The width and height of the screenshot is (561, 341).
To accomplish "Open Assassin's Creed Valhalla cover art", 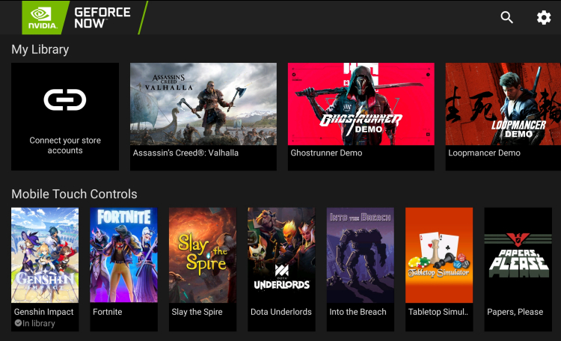I will click(x=203, y=104).
